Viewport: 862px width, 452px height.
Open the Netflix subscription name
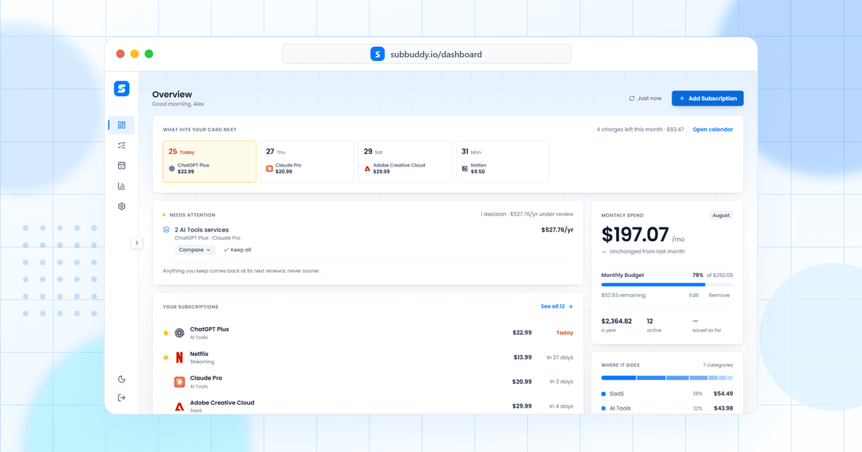click(199, 354)
